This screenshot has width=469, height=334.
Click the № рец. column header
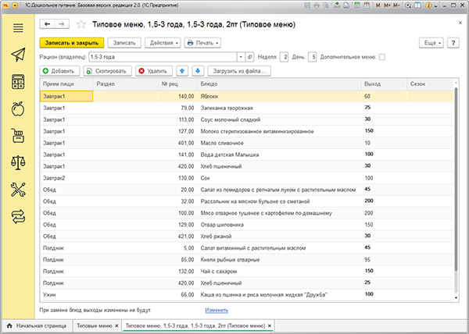(177, 83)
